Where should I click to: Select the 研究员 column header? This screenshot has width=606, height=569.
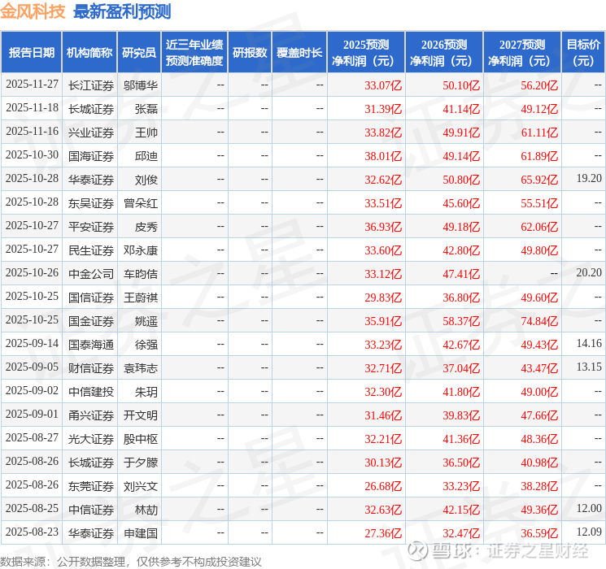pos(139,53)
